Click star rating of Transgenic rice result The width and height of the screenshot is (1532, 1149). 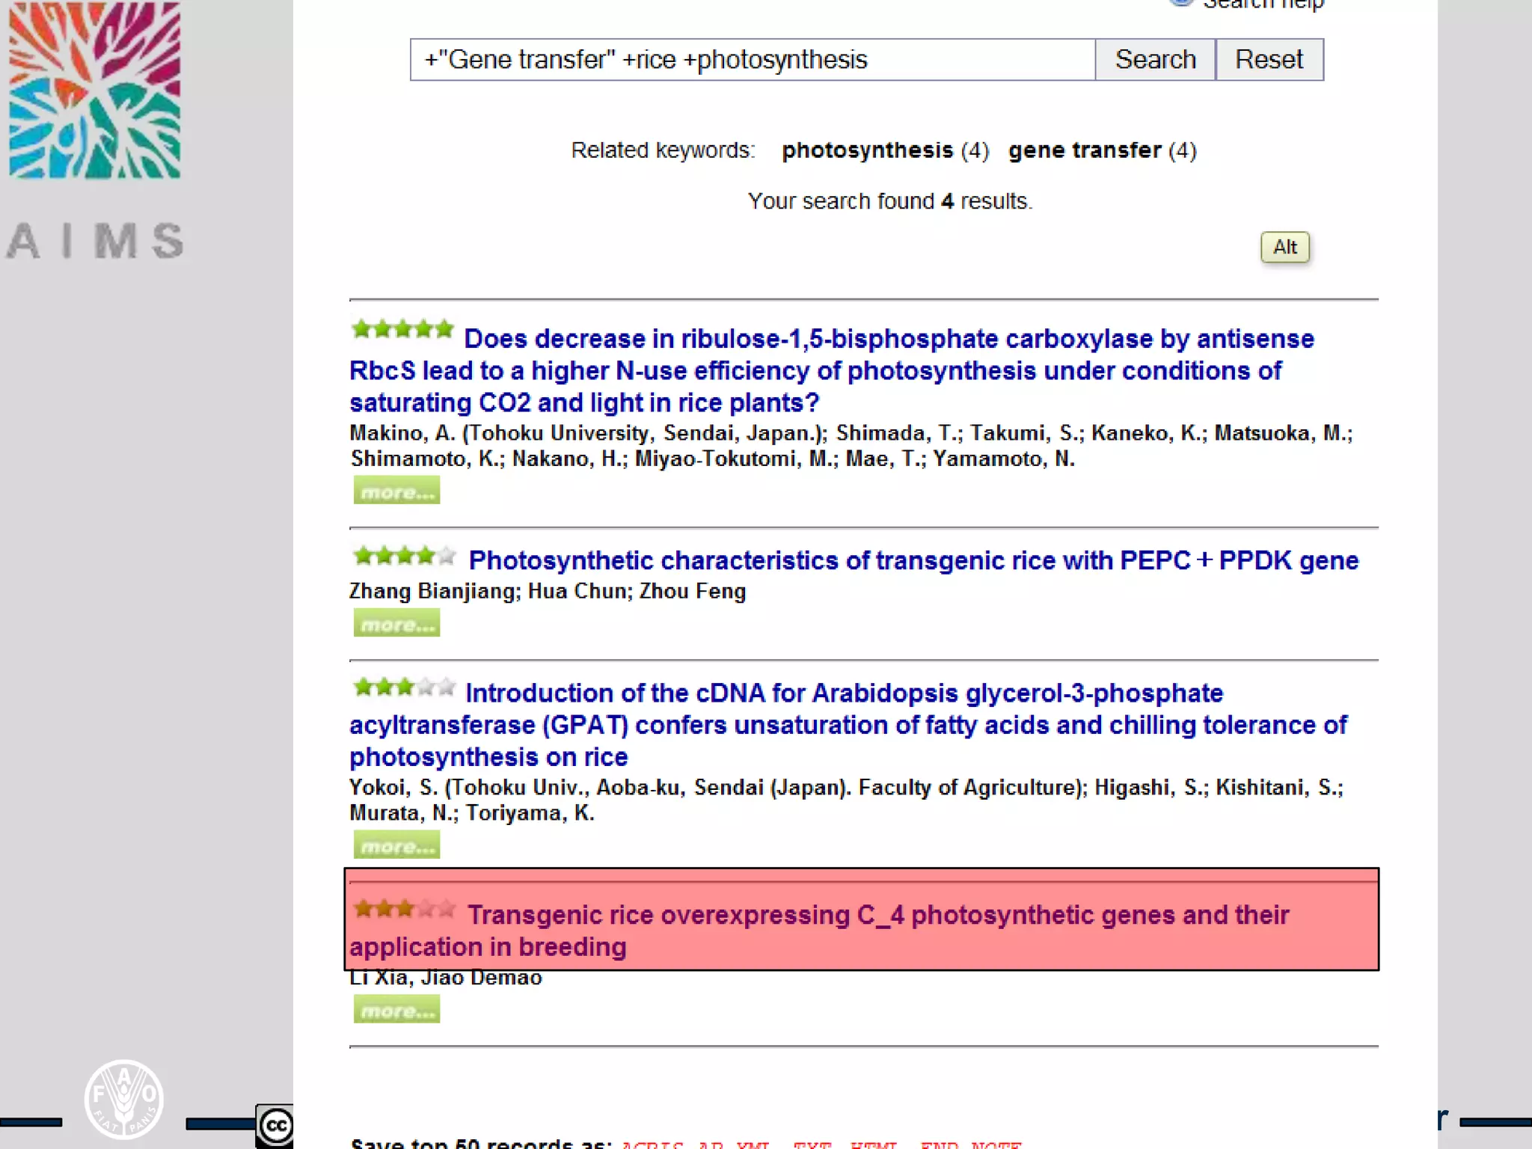click(404, 909)
